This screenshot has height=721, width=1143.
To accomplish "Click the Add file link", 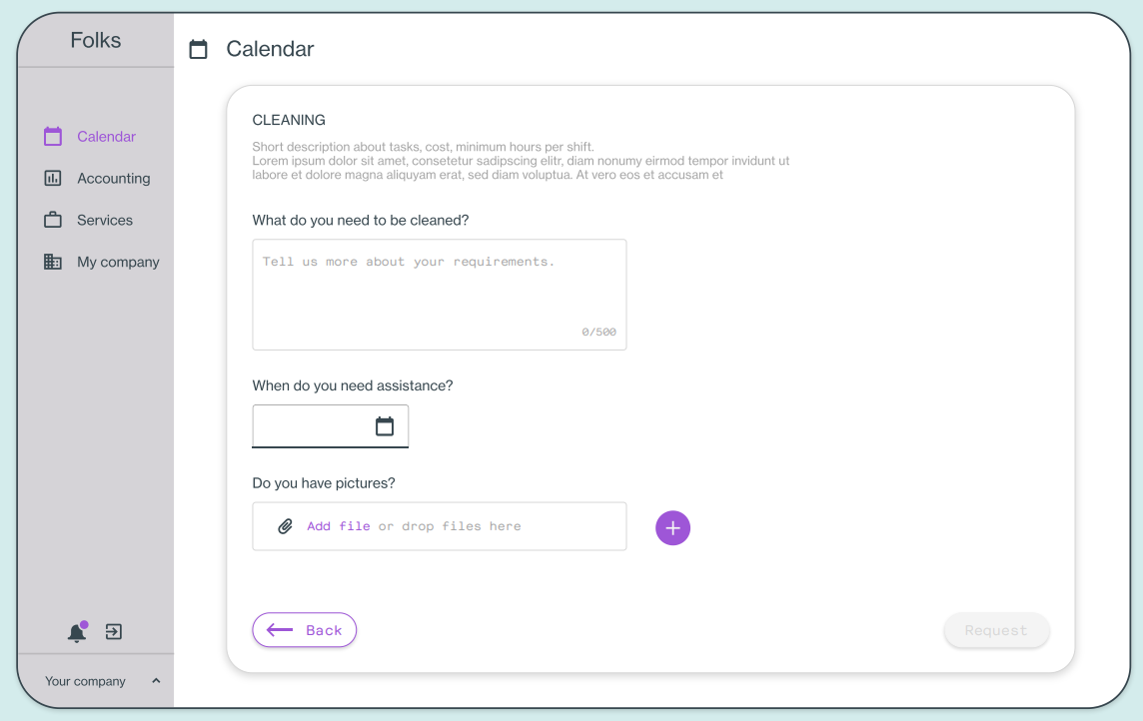I will point(339,526).
